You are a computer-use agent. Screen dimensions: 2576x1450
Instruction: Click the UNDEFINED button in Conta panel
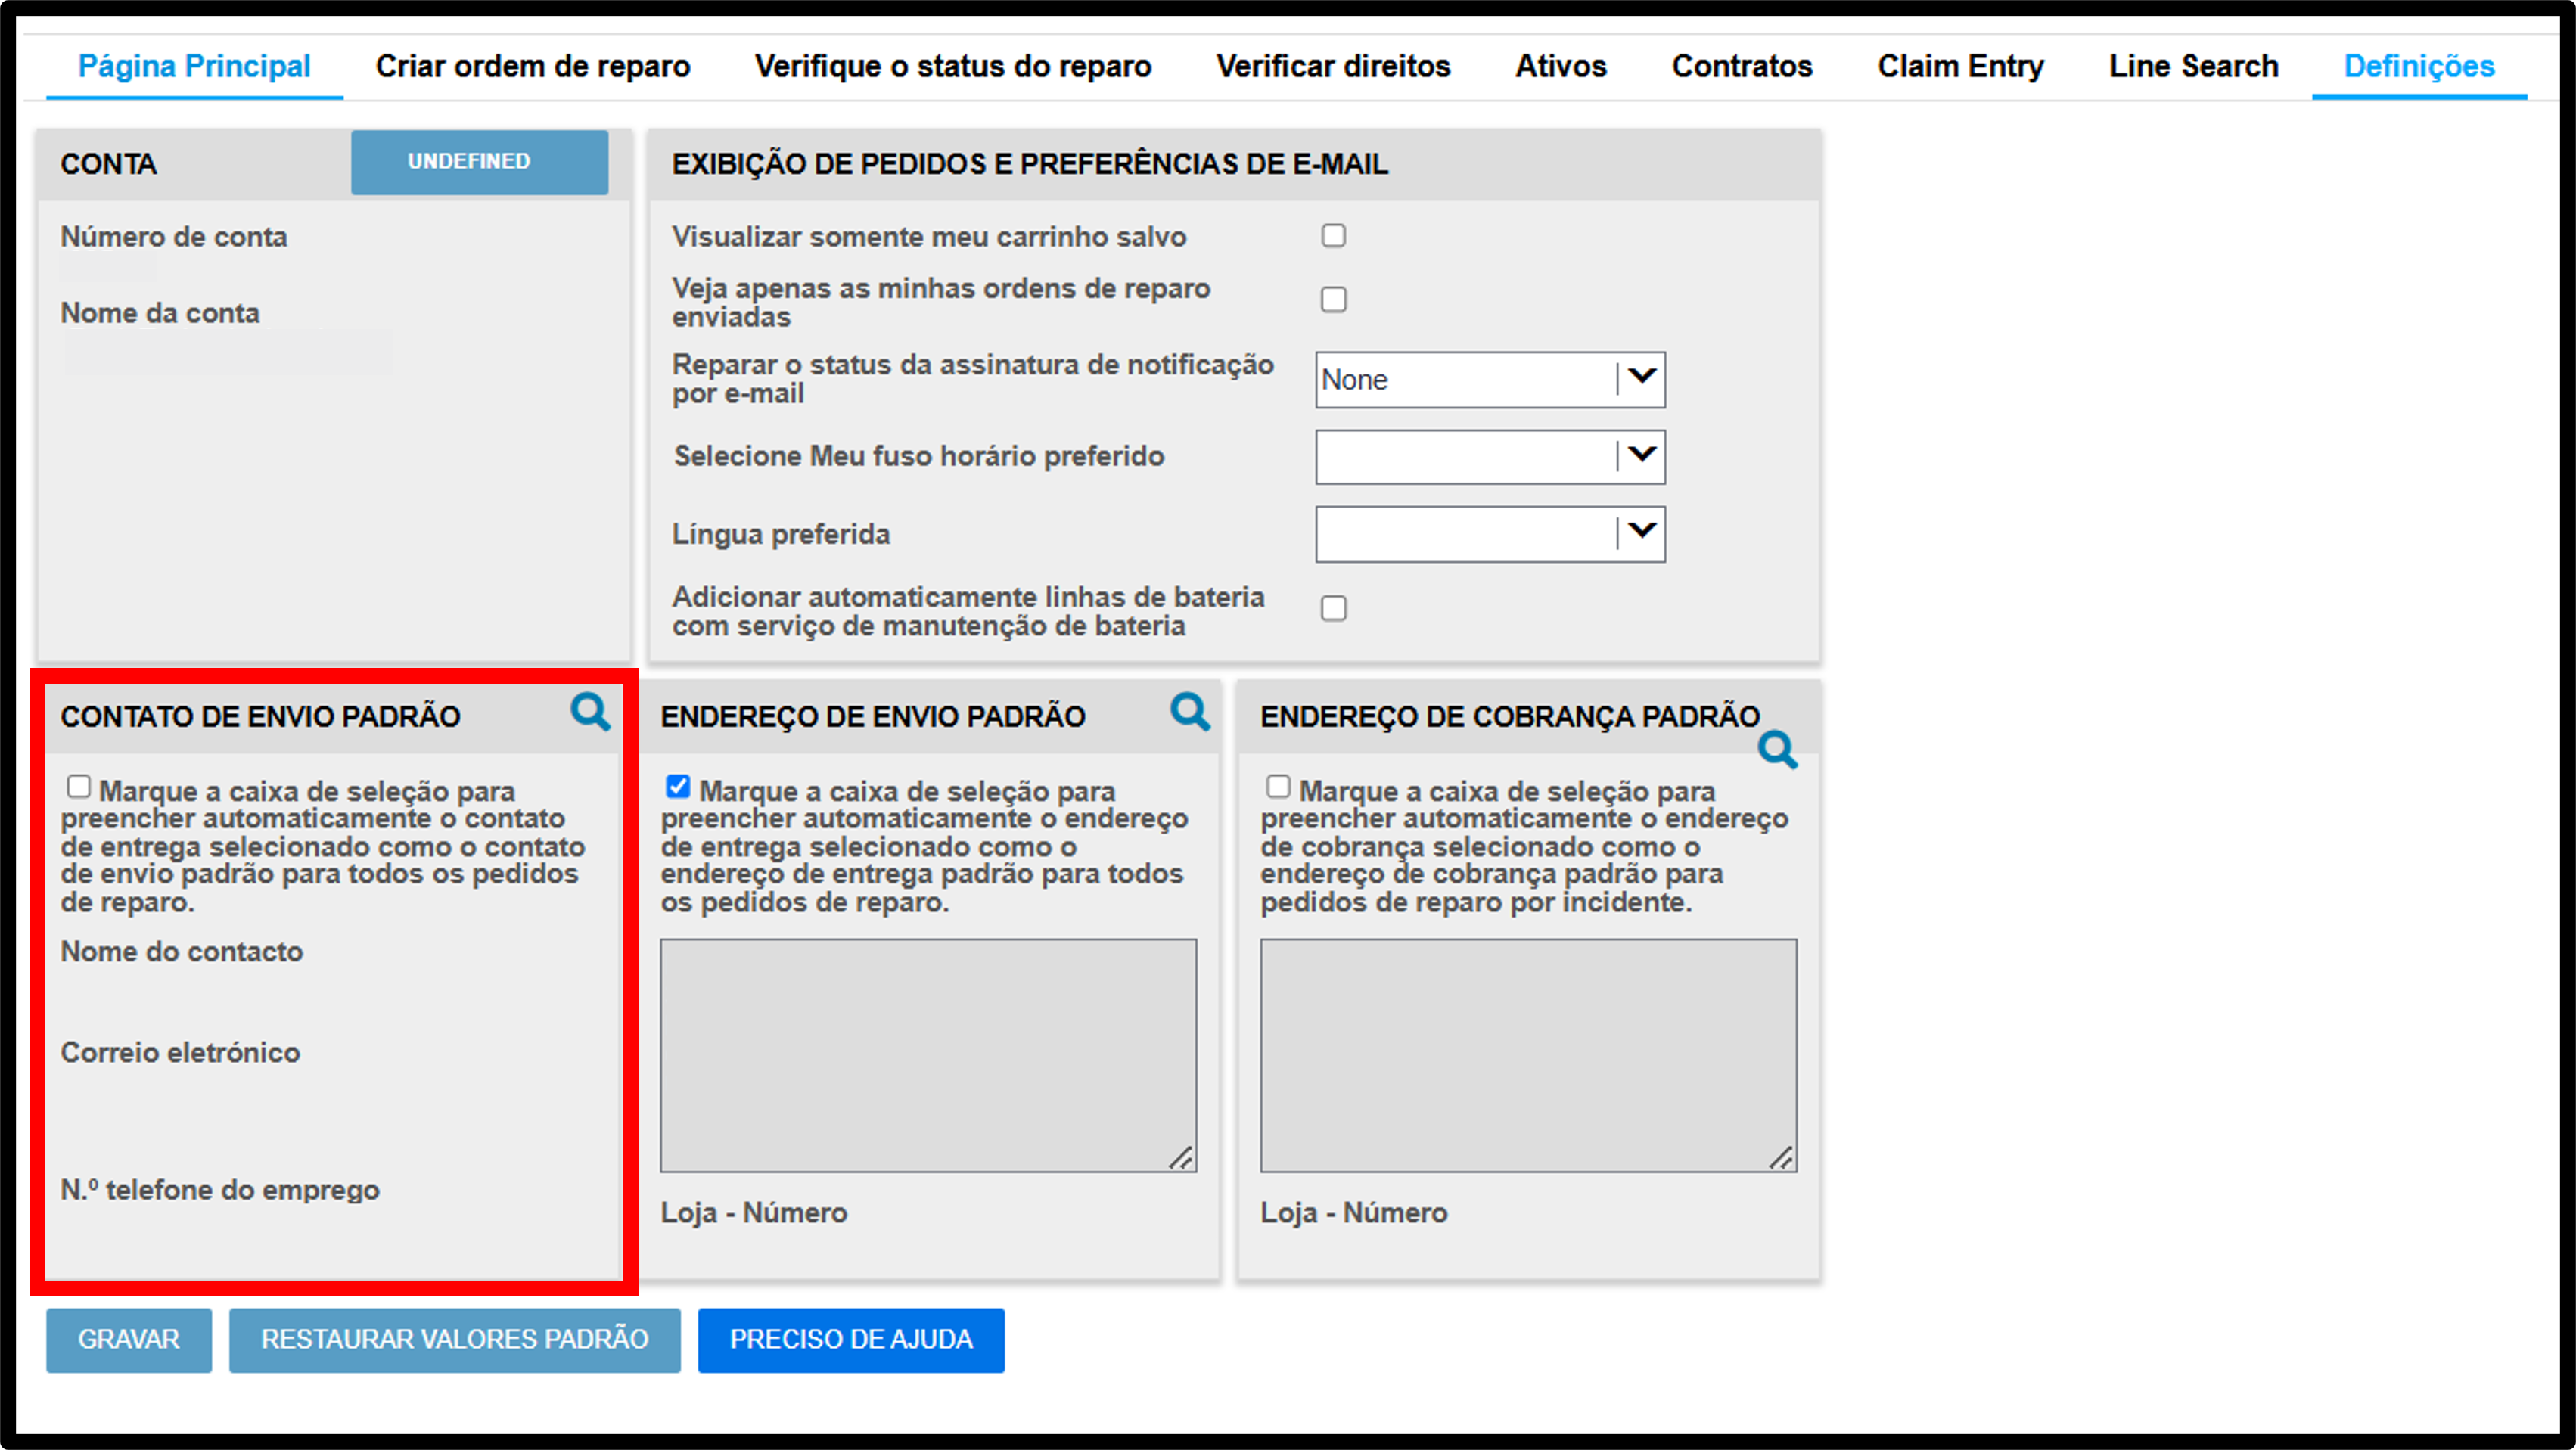coord(479,162)
